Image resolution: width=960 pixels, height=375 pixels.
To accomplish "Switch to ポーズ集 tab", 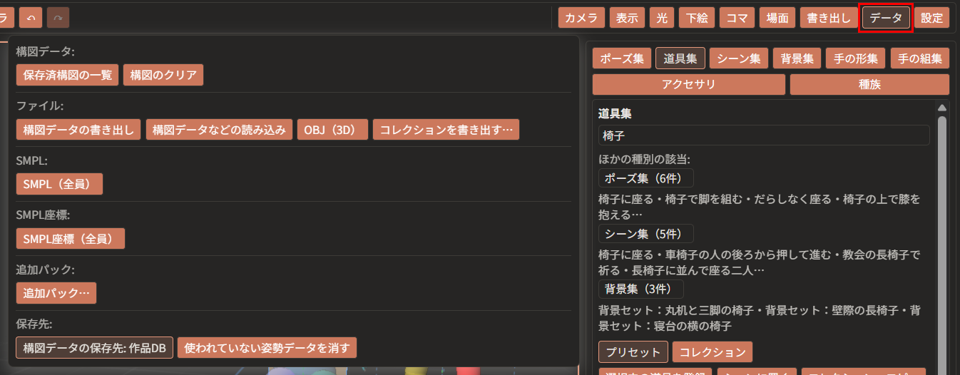I will point(622,58).
